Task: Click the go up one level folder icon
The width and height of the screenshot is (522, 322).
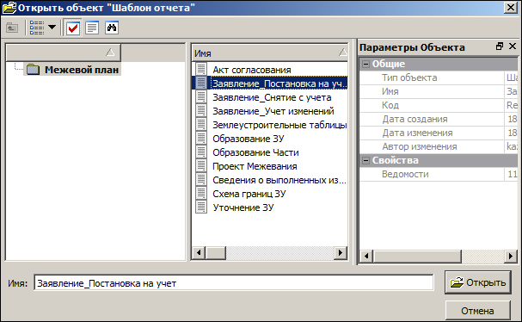Action: click(12, 28)
